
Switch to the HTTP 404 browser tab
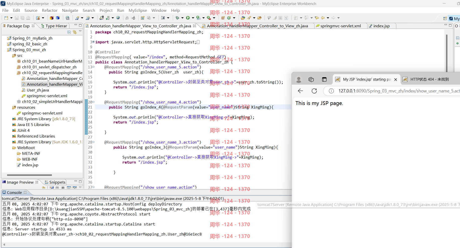click(x=429, y=79)
